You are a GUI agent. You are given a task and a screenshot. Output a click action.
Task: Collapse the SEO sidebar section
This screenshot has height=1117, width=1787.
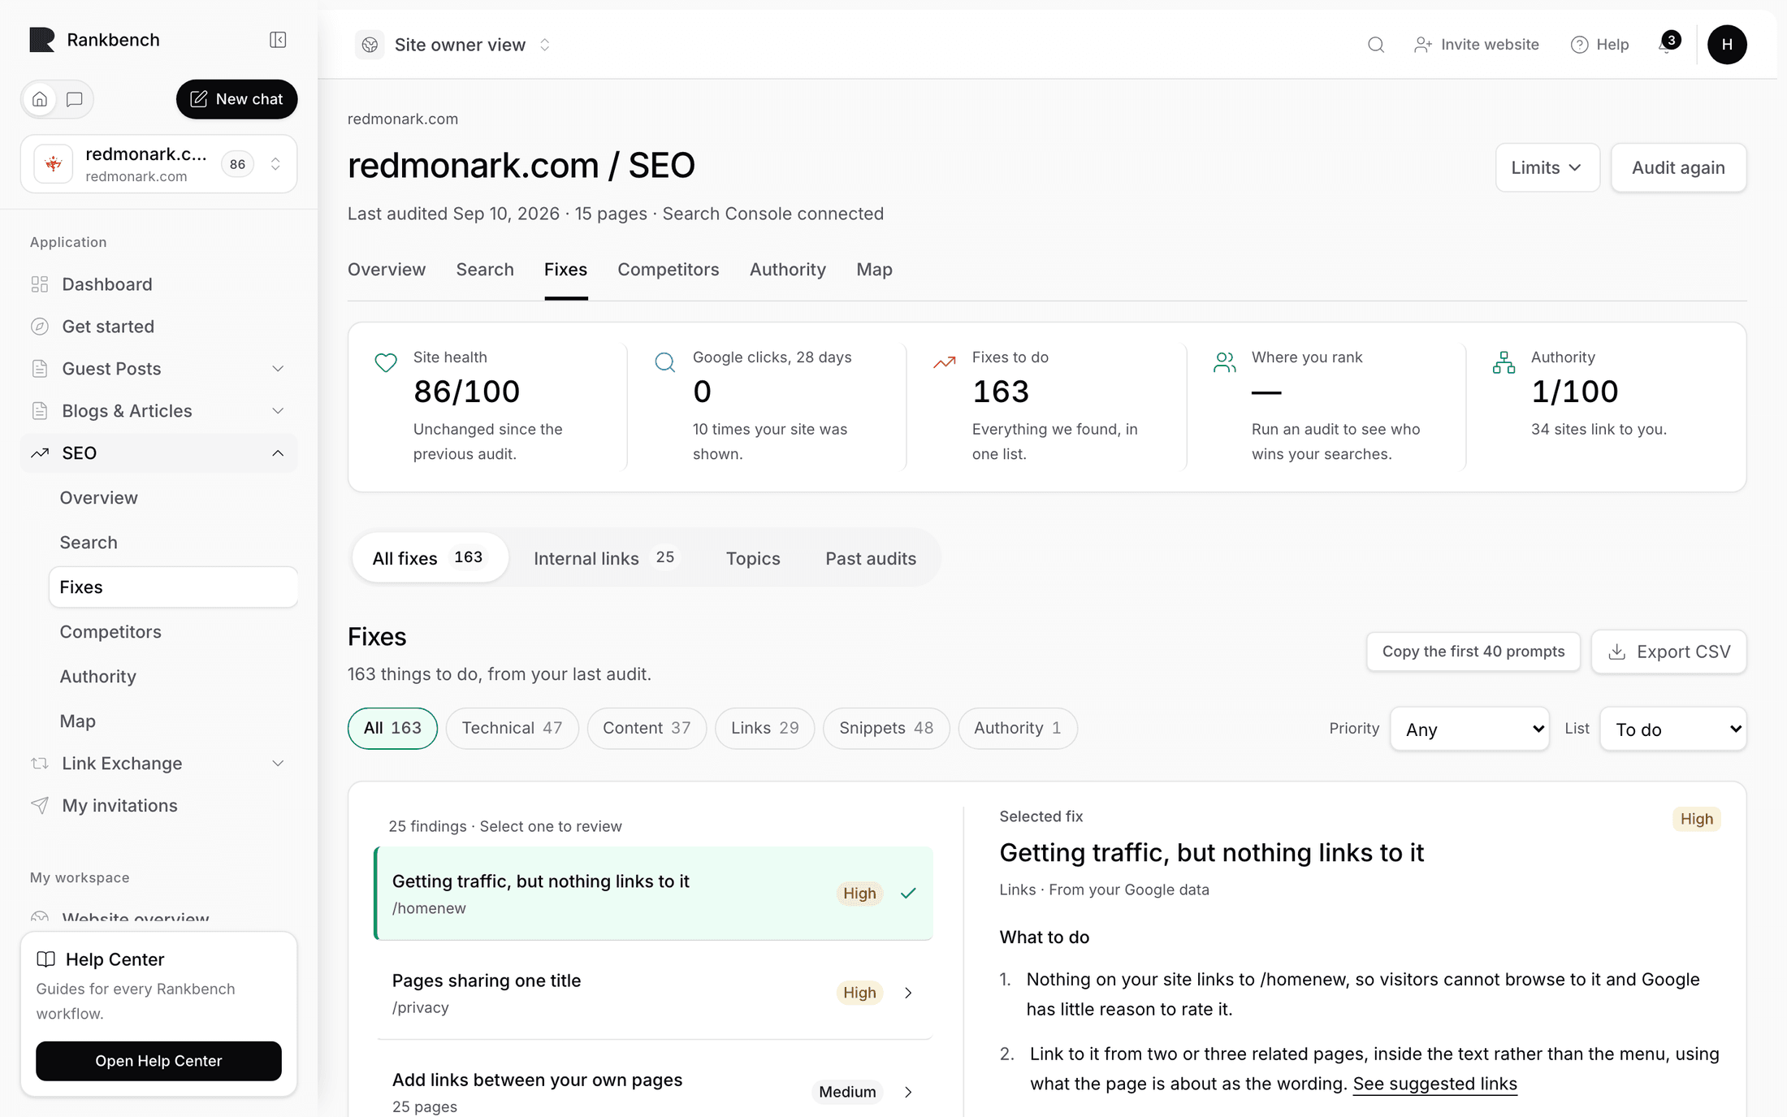158,453
